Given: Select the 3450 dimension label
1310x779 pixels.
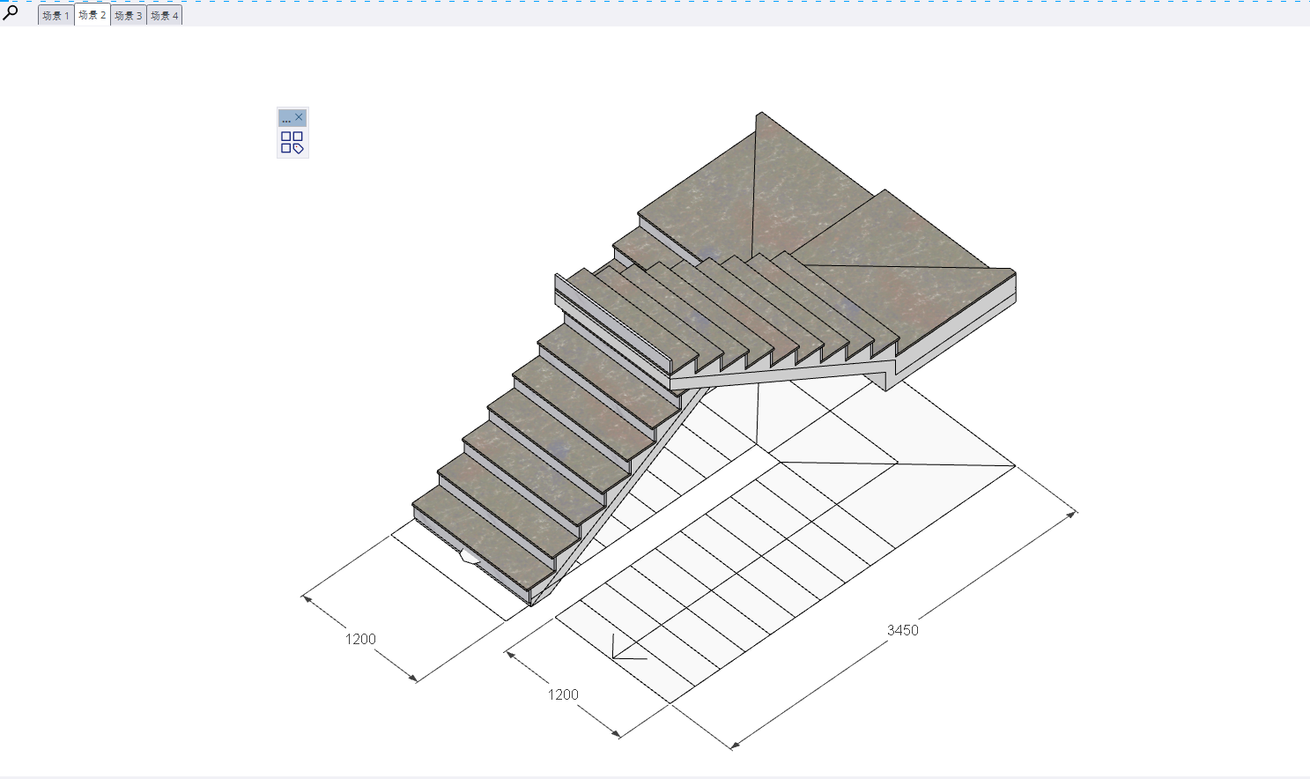Looking at the screenshot, I should 902,630.
